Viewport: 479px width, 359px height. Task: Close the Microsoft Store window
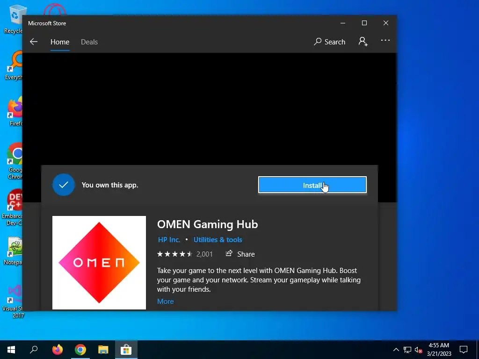pyautogui.click(x=386, y=23)
